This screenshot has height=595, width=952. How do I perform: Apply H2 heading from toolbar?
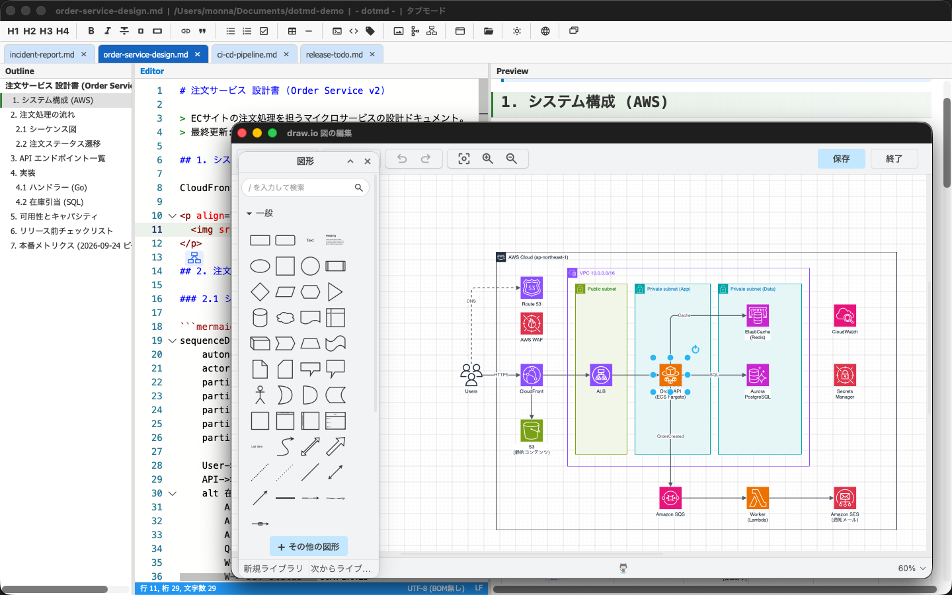click(x=30, y=31)
